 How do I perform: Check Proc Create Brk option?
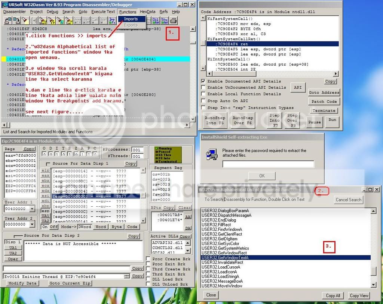pyautogui.click(x=148, y=259)
